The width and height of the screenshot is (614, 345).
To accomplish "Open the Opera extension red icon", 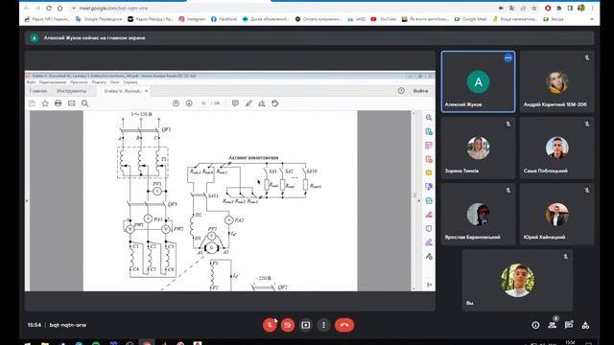I will 548,8.
